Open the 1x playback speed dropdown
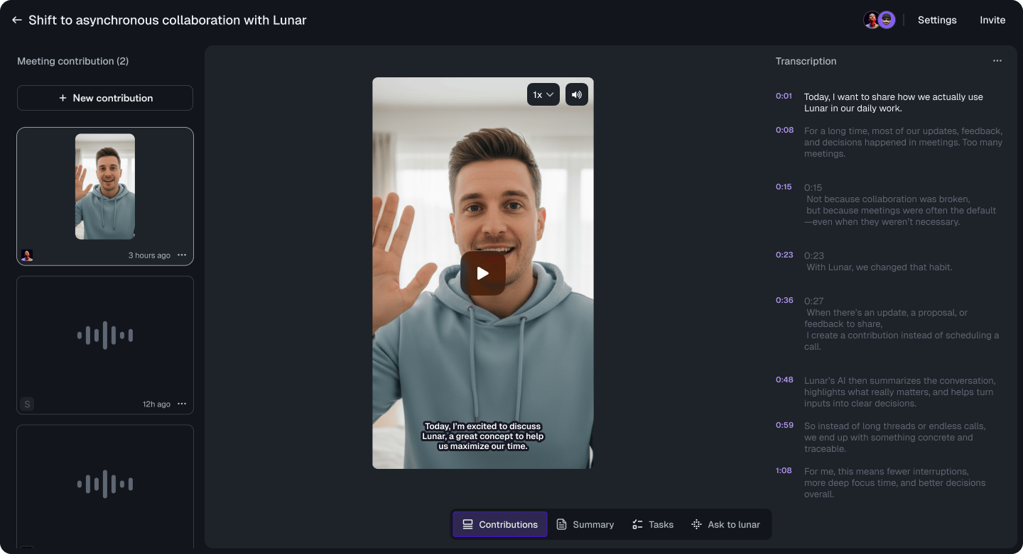Image resolution: width=1023 pixels, height=554 pixels. tap(543, 94)
